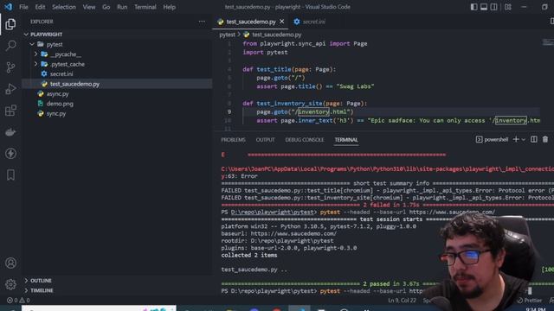
Task: Split the terminal with the split icon
Action: tap(534, 140)
